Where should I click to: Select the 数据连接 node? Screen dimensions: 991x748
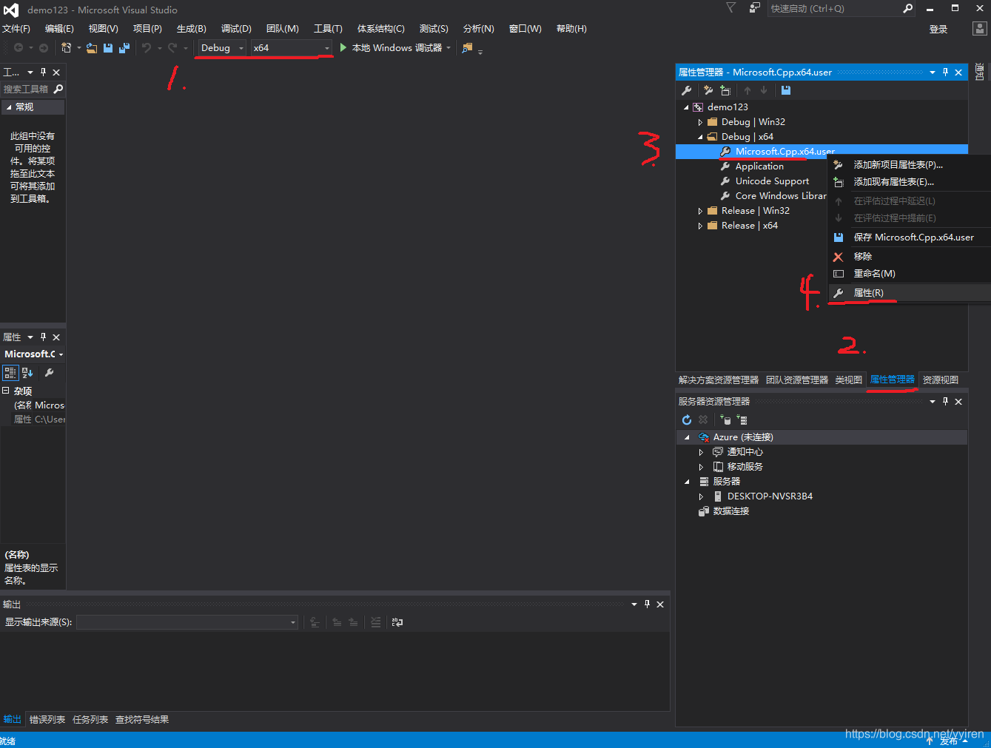click(x=730, y=511)
